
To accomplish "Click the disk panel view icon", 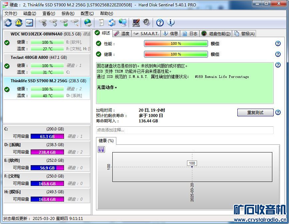I will click(x=29, y=23).
